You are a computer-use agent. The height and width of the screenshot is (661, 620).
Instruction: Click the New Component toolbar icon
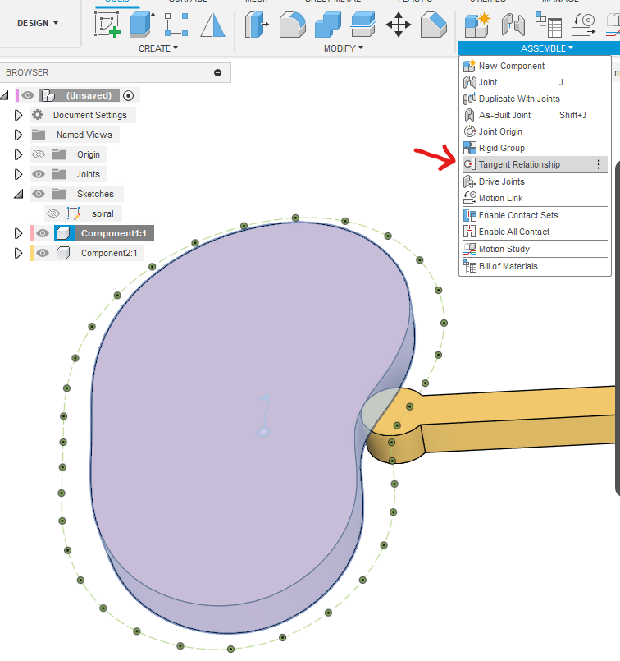pos(476,25)
